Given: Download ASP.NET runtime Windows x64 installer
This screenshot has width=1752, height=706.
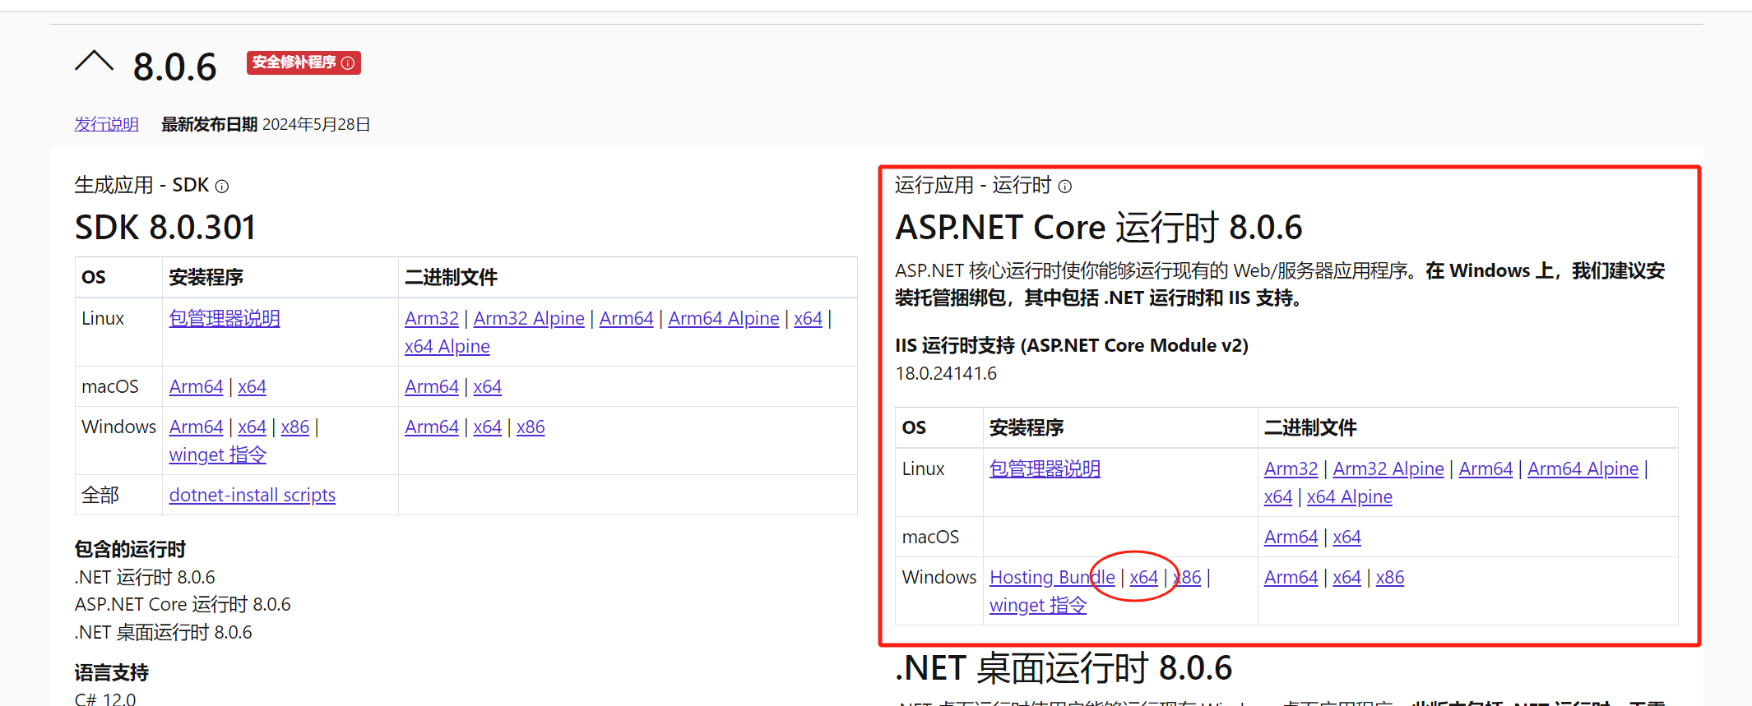Looking at the screenshot, I should [x=1144, y=577].
